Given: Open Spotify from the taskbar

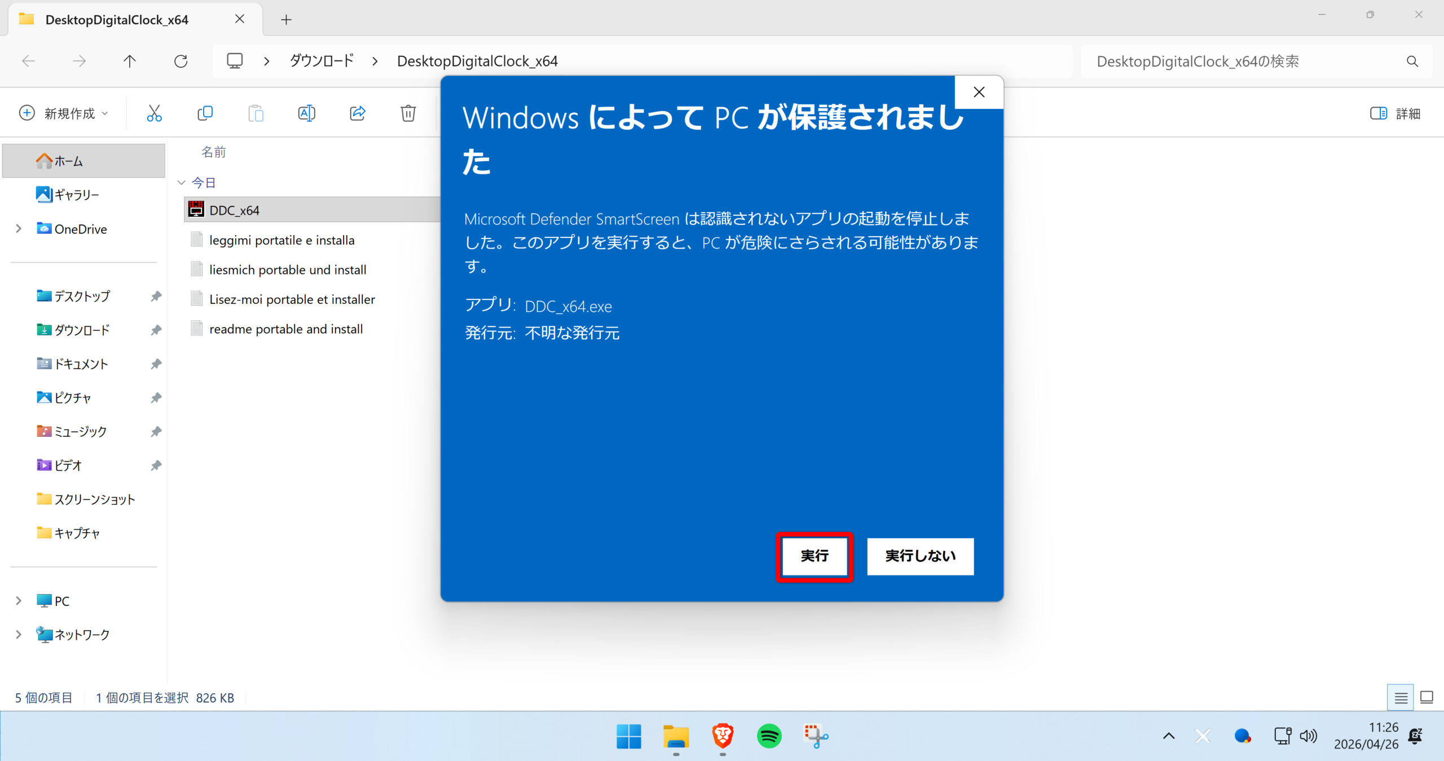Looking at the screenshot, I should click(769, 736).
